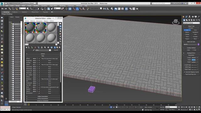Expand the Keyboard Entry rollout
The height and width of the screenshot is (113, 201).
pyautogui.click(x=191, y=53)
